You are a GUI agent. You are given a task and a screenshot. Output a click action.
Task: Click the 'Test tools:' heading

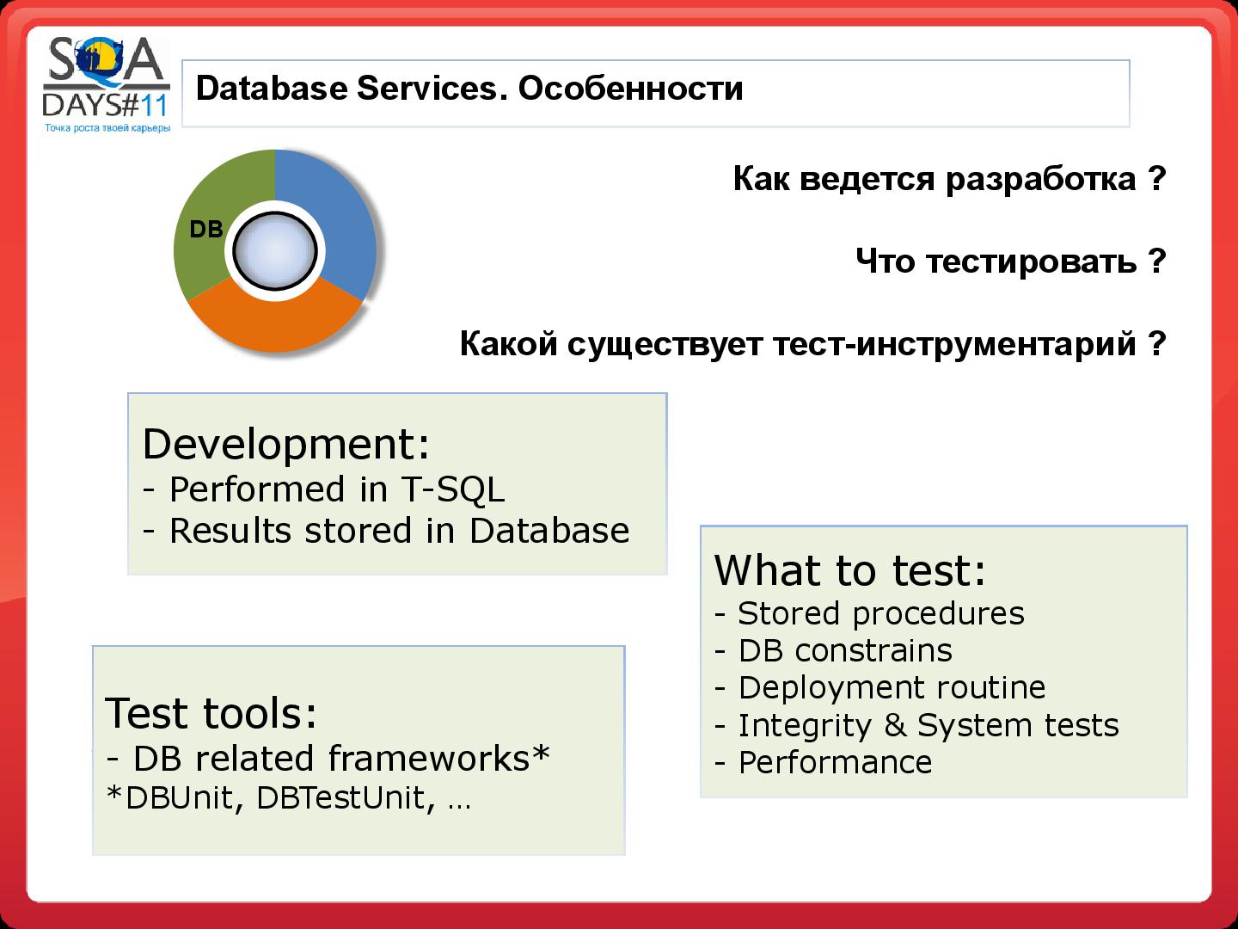point(211,713)
